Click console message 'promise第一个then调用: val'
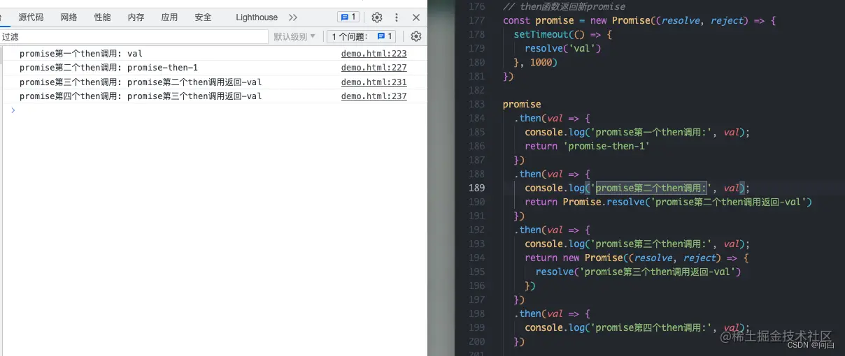 point(81,54)
